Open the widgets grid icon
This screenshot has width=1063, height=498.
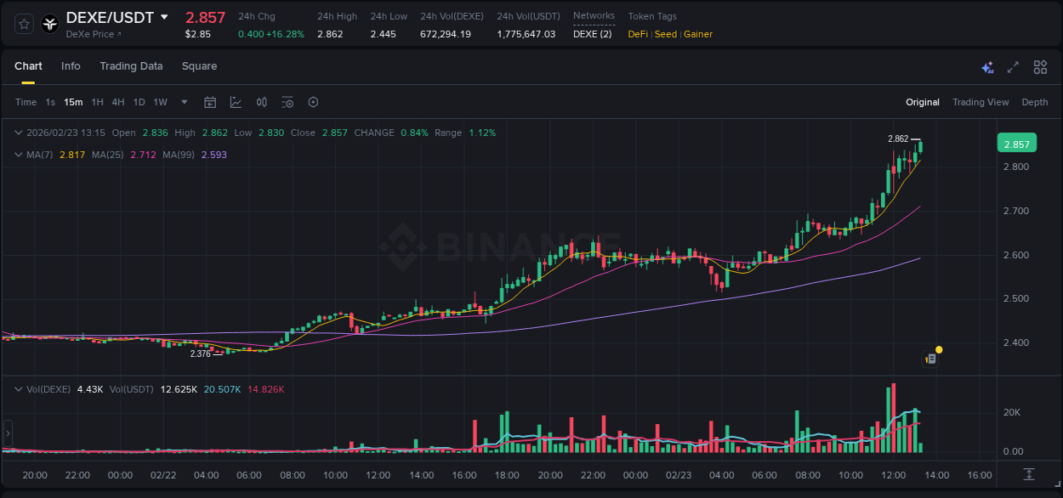point(1039,66)
